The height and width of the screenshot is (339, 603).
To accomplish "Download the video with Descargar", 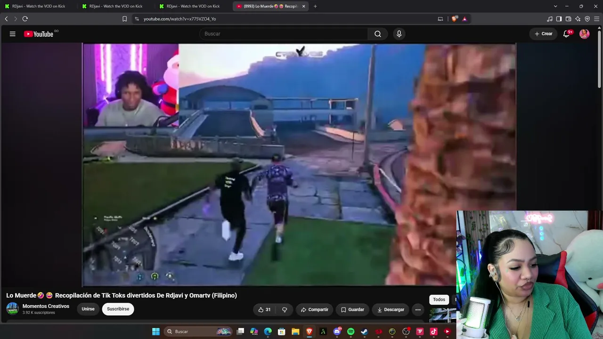I will (391, 309).
